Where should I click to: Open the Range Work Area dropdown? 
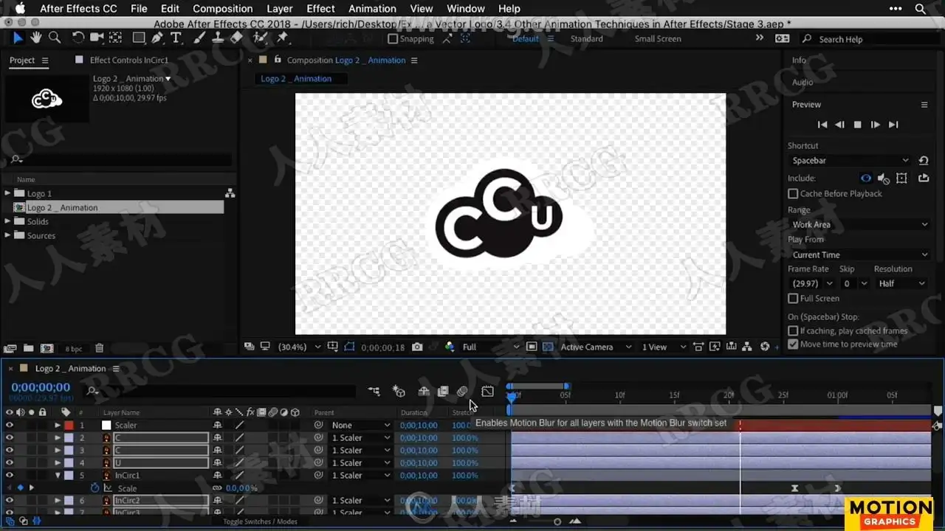click(859, 224)
